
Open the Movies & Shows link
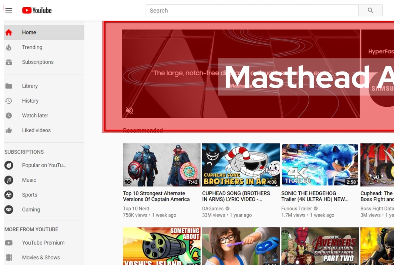[x=44, y=257]
